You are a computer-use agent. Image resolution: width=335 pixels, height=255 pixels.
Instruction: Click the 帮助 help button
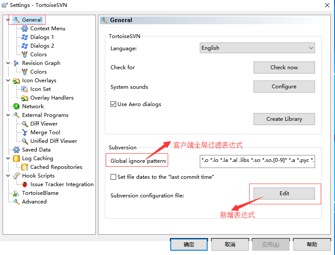[312, 244]
